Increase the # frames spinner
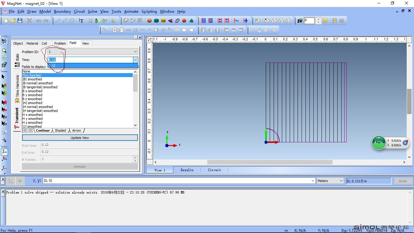Screen dimensions: 414x233 pyautogui.click(x=135, y=158)
